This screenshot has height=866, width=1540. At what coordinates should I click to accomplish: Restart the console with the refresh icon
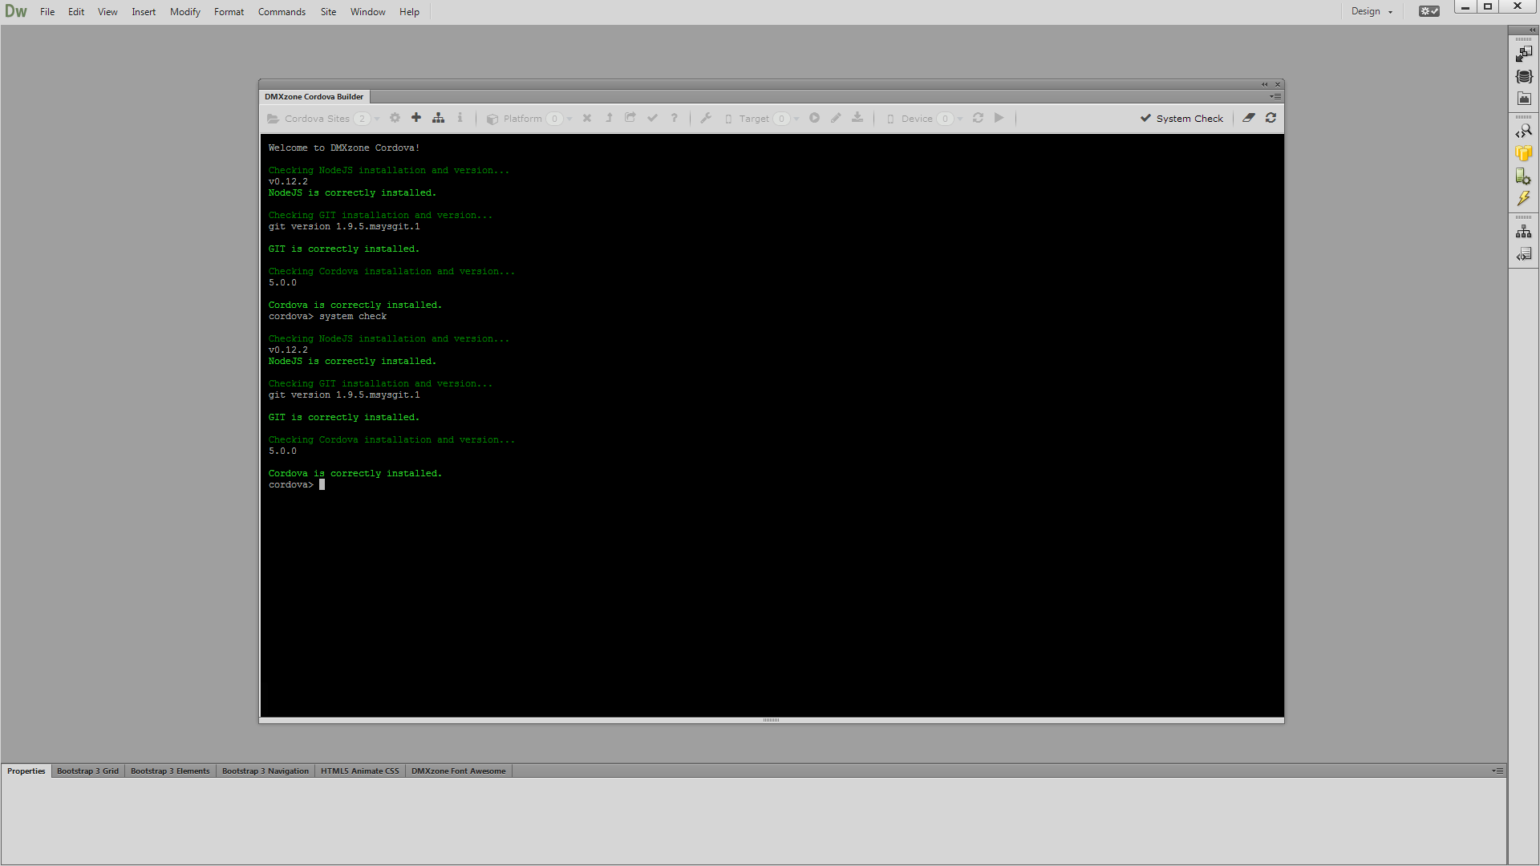[x=1270, y=118]
